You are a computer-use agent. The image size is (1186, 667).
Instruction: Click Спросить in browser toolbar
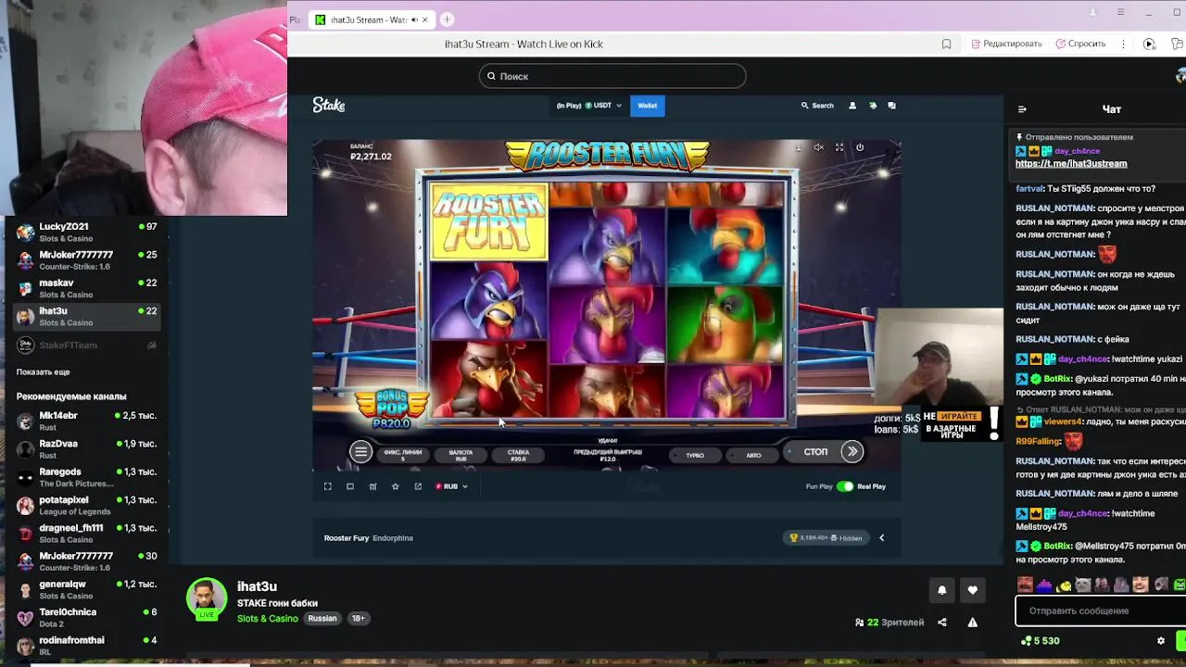[x=1080, y=44]
